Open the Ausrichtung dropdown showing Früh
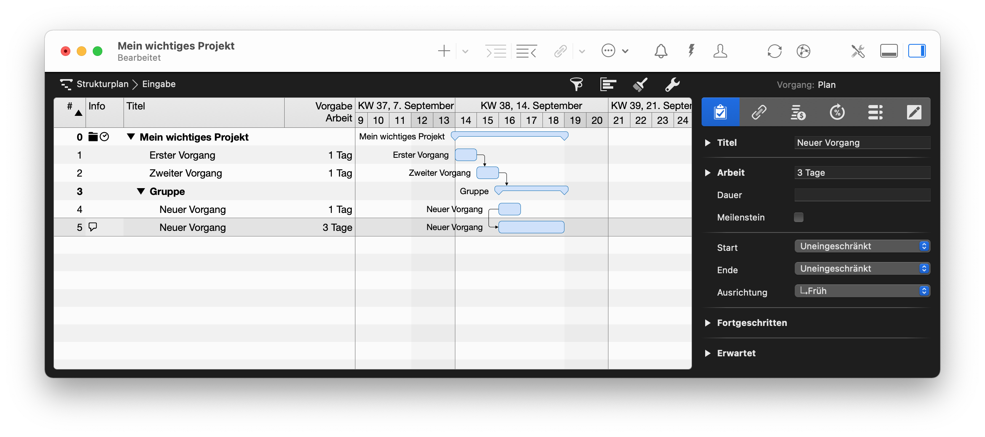 coord(862,291)
